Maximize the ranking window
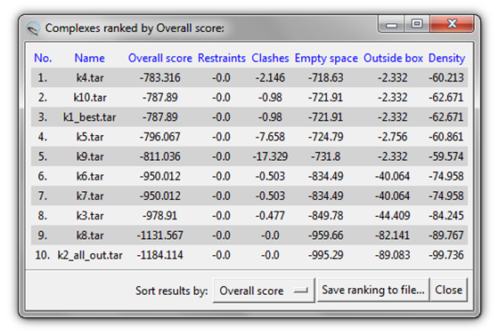This screenshot has width=498, height=335. click(417, 24)
